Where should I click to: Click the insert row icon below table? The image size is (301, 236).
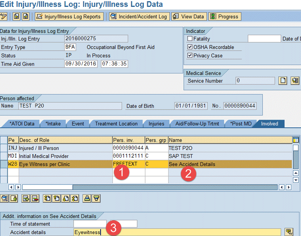25,198
